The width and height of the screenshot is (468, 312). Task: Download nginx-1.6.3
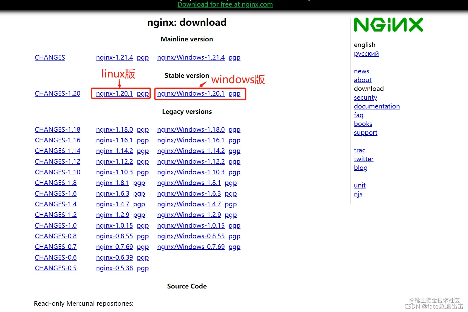point(113,193)
